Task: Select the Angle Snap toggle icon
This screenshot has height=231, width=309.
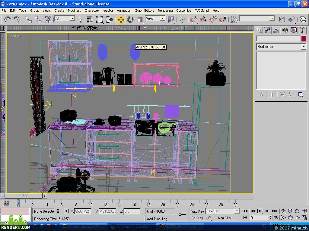Action: pyautogui.click(x=203, y=20)
